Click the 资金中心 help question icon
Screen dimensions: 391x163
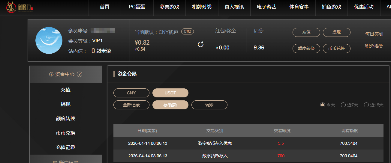pyautogui.click(x=80, y=74)
